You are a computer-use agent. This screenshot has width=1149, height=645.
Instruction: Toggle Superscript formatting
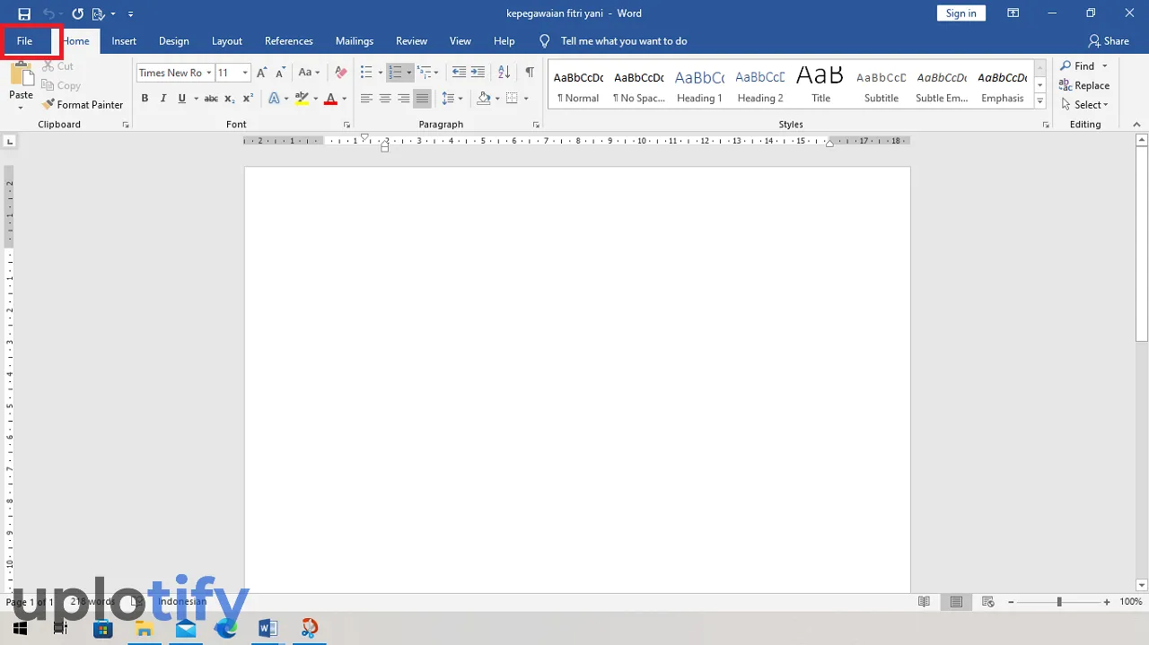pyautogui.click(x=249, y=99)
